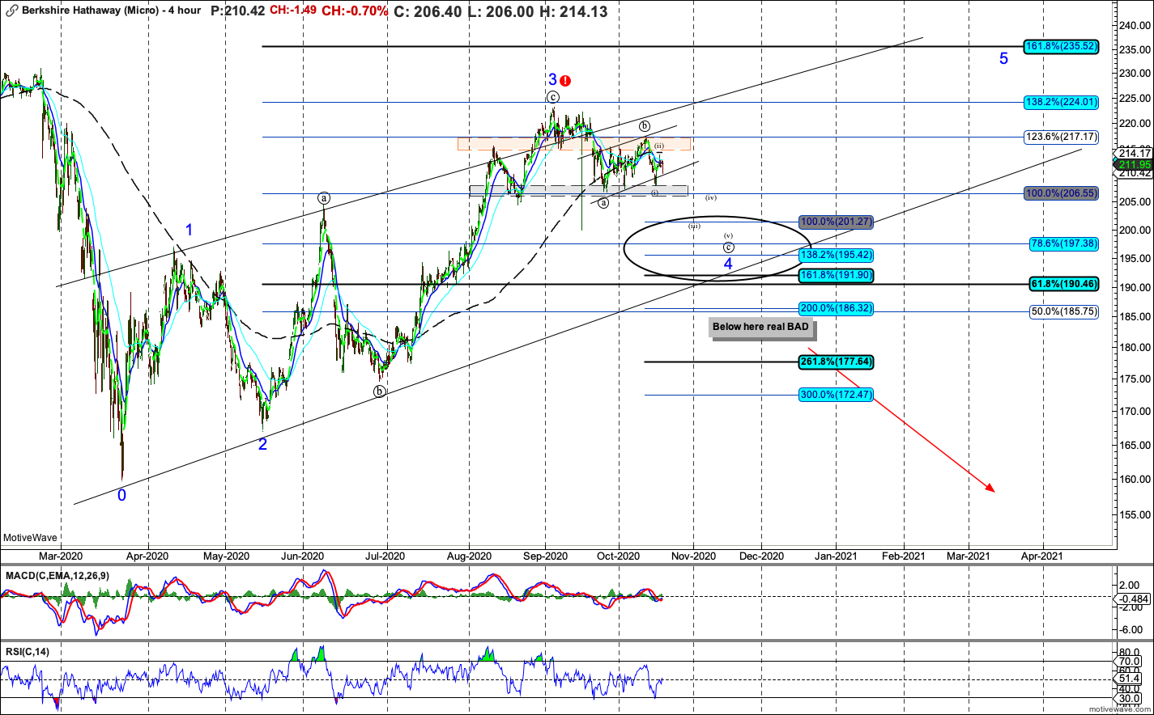Click the (iv) subwave label
Viewport: 1154px width, 715px height.
coord(711,197)
